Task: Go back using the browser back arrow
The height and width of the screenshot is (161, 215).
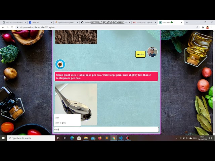Action: pyautogui.click(x=3, y=28)
